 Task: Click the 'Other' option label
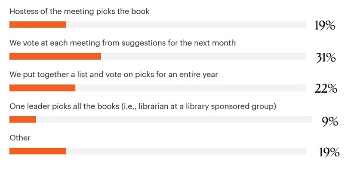[20, 138]
